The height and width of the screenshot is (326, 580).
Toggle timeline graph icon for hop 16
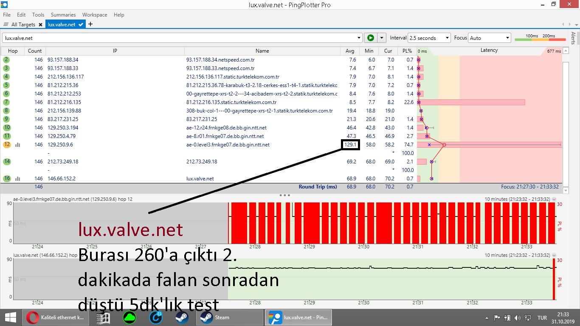tap(18, 179)
